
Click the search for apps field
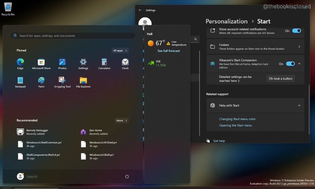pyautogui.click(x=73, y=36)
